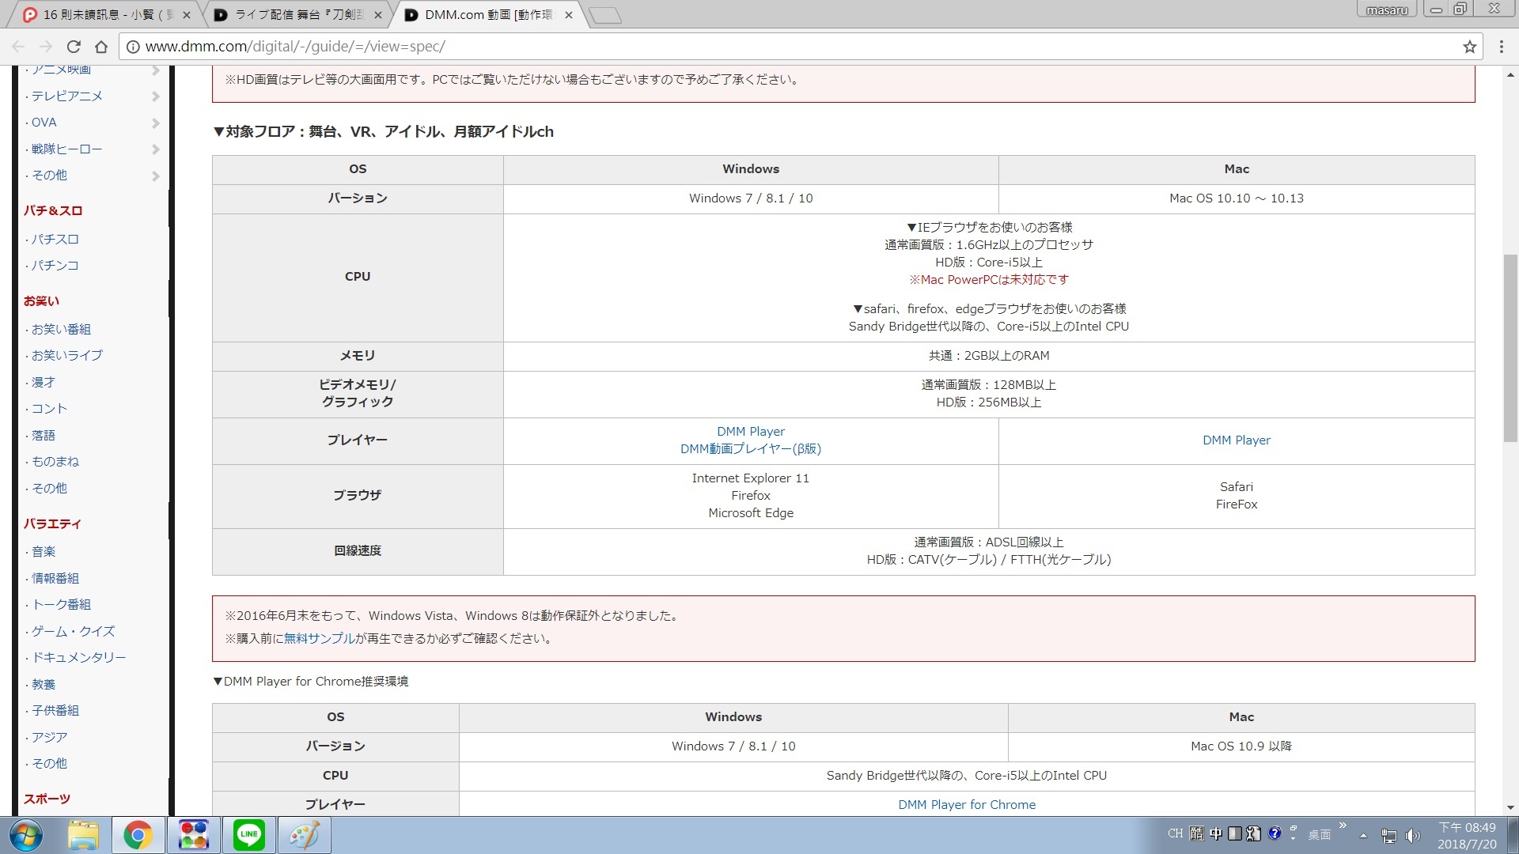Viewport: 1519px width, 854px height.
Task: Switch to the ライブ配信 舞台 tab
Action: coord(297,15)
